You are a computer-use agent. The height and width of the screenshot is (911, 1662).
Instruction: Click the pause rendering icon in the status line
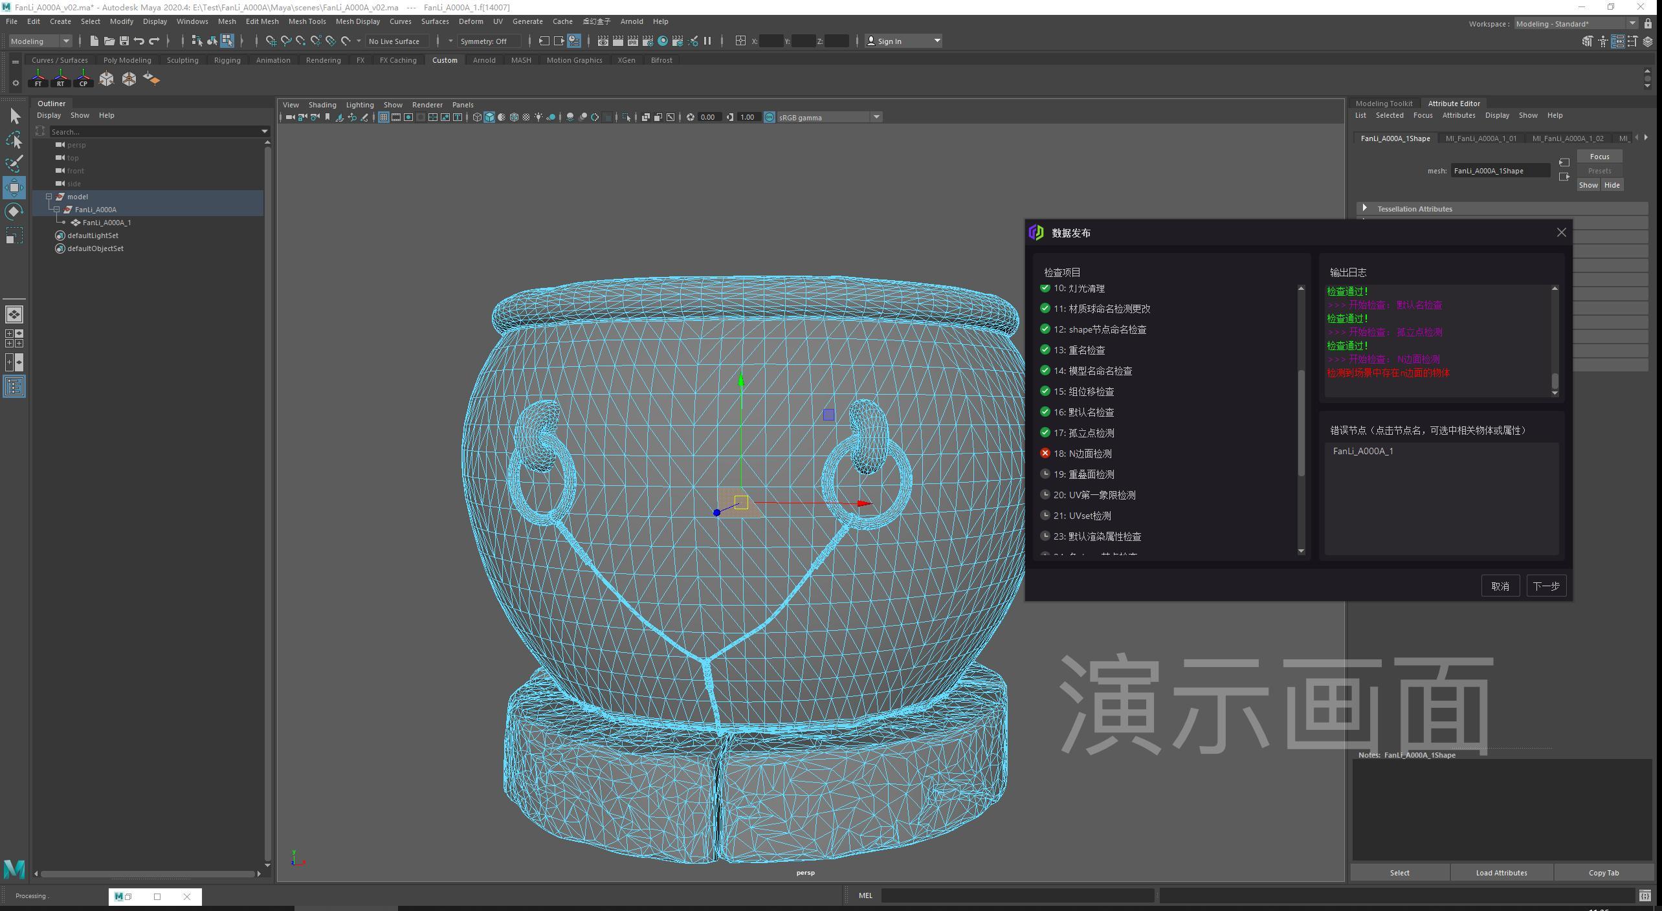click(707, 41)
